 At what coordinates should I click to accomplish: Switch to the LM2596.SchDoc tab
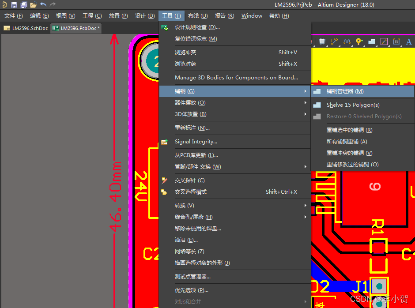(26, 28)
